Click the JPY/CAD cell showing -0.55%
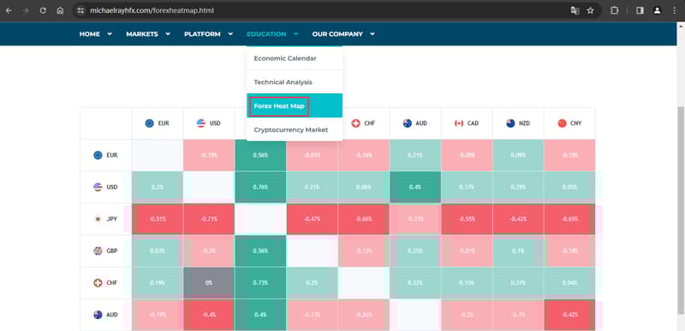The width and height of the screenshot is (685, 331). click(467, 219)
